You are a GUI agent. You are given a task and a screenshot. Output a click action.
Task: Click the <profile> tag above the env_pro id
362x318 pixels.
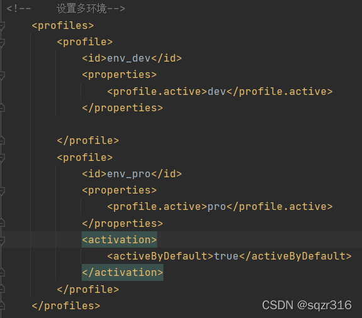coord(85,158)
